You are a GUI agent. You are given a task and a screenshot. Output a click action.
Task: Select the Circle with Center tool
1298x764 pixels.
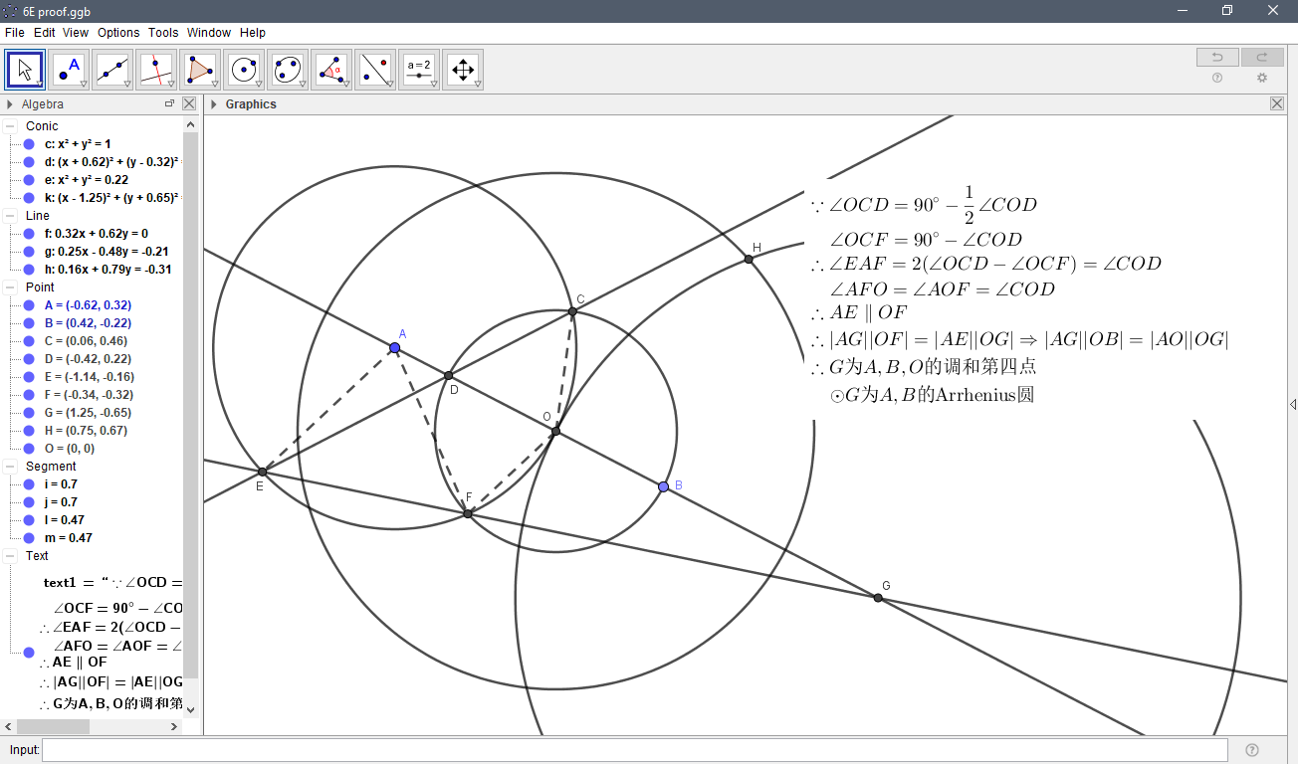click(x=244, y=70)
